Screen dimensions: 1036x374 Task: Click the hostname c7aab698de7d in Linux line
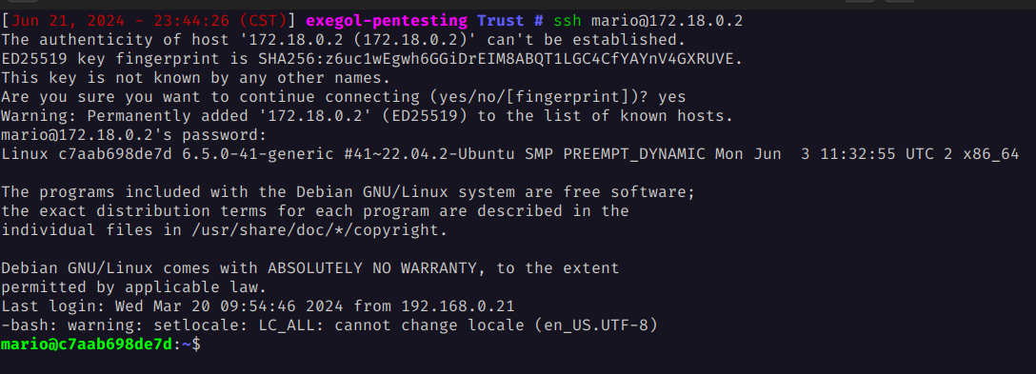point(114,154)
